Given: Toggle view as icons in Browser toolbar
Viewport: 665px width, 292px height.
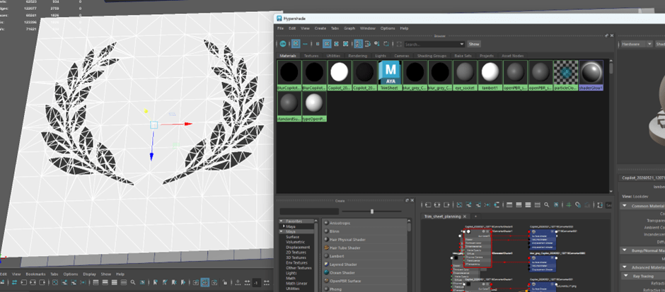Looking at the screenshot, I should point(296,44).
